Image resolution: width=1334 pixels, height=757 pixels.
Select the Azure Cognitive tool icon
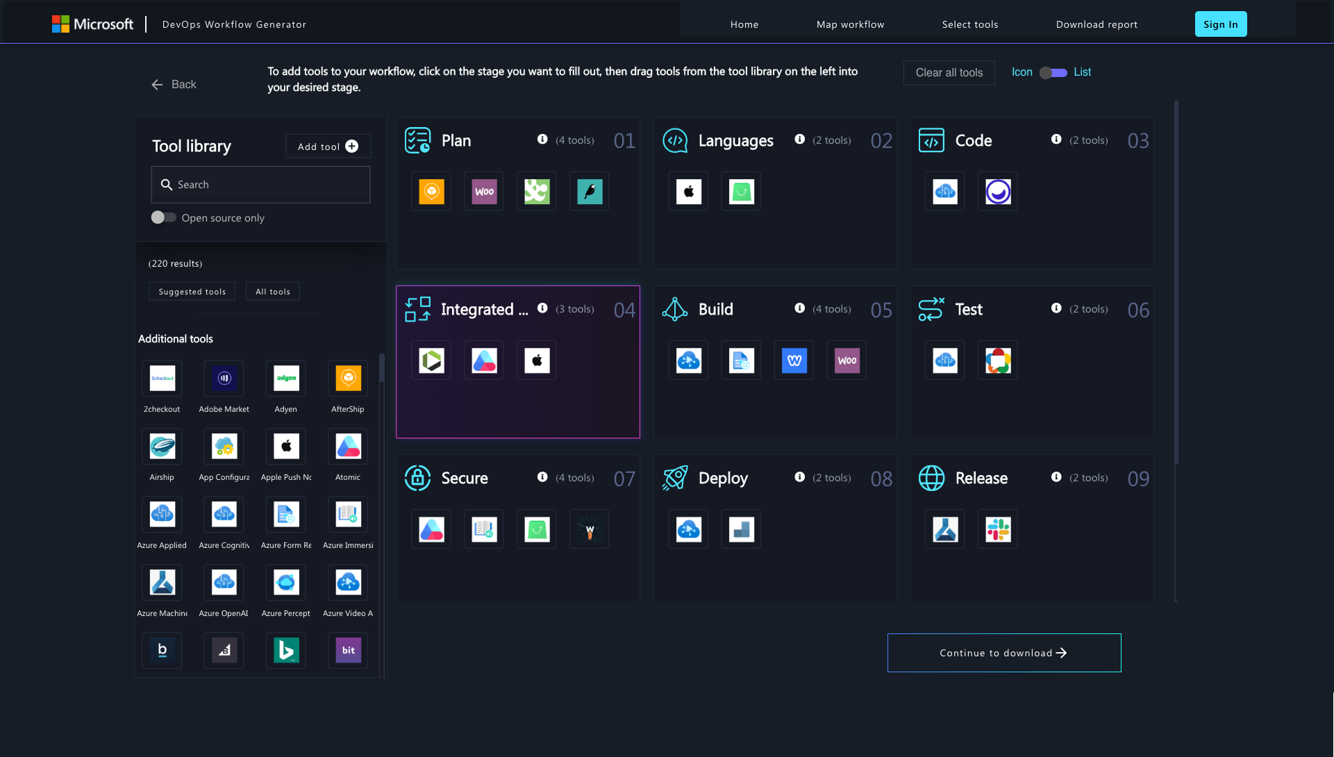pos(224,515)
